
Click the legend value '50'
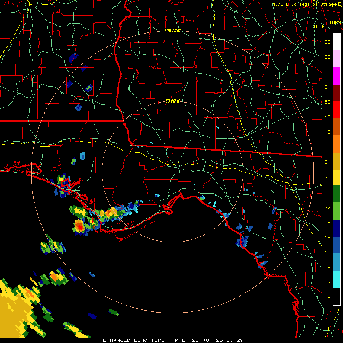coord(327,102)
